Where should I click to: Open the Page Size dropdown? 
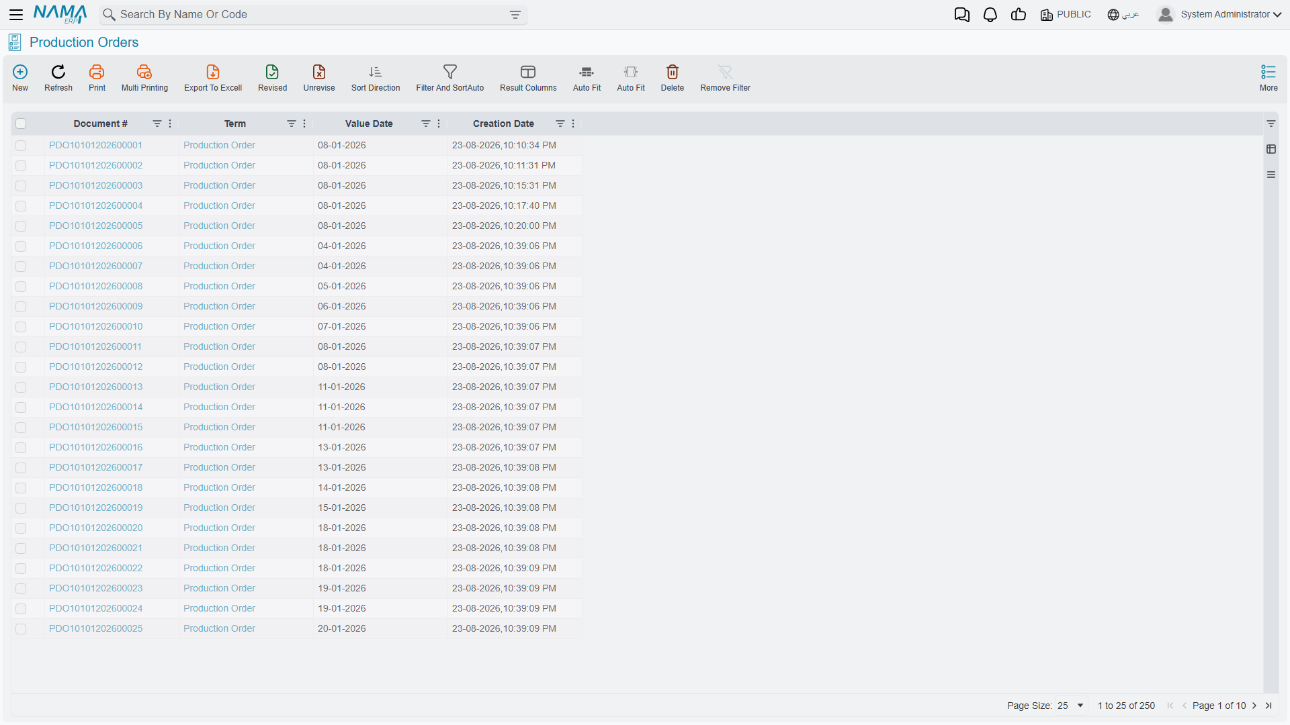(1071, 706)
